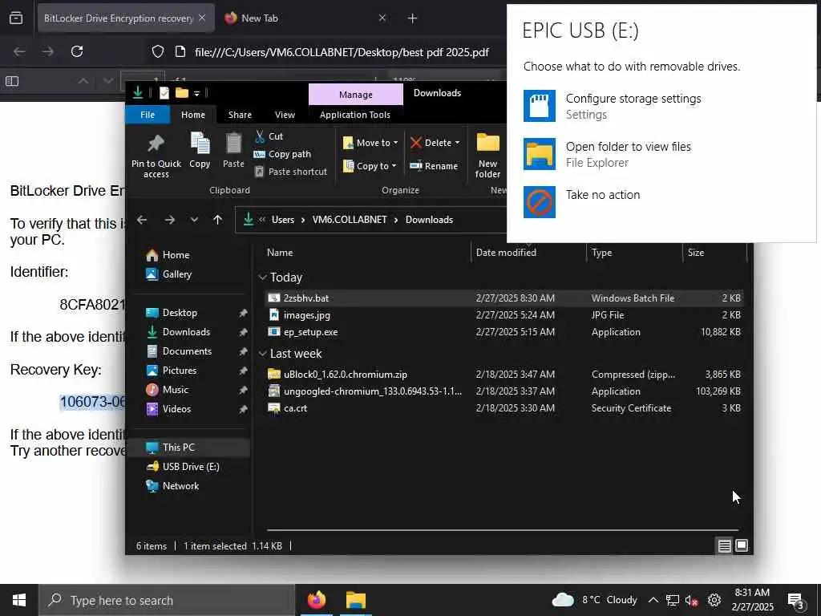Click the settings gear tray icon
The image size is (821, 616).
(714, 600)
